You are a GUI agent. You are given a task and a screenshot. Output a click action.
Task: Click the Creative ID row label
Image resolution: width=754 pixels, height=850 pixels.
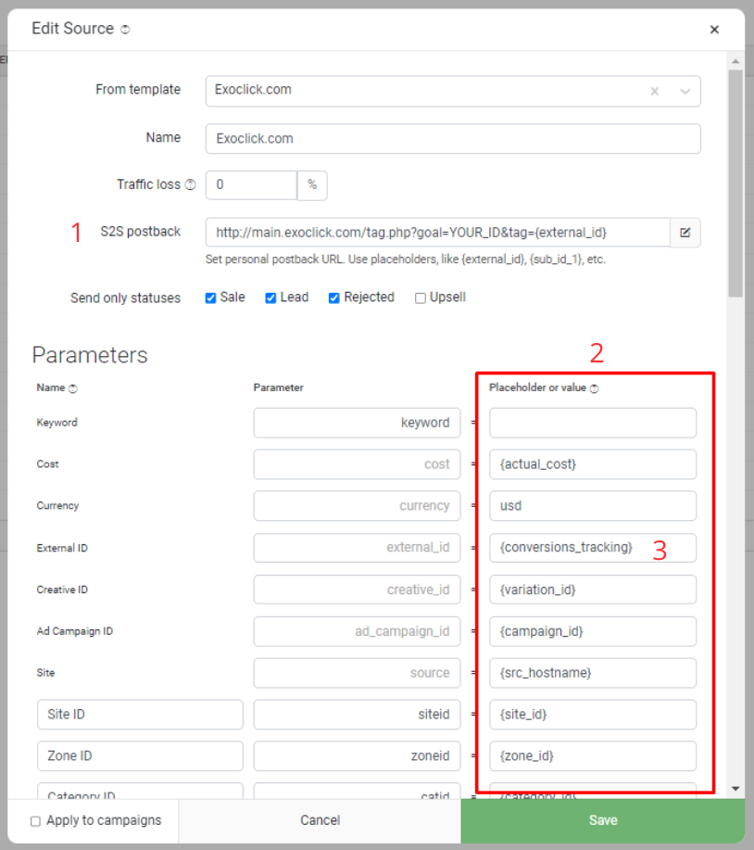coord(62,590)
